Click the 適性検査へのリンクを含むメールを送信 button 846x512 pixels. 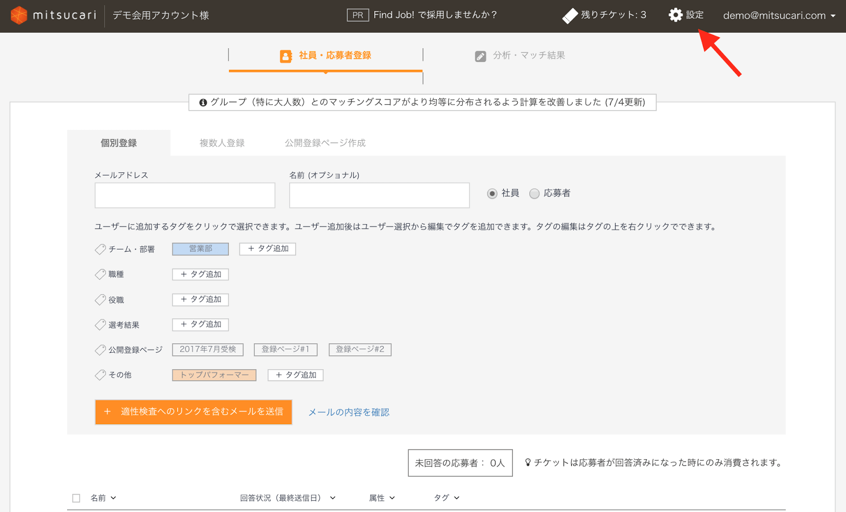tap(194, 412)
